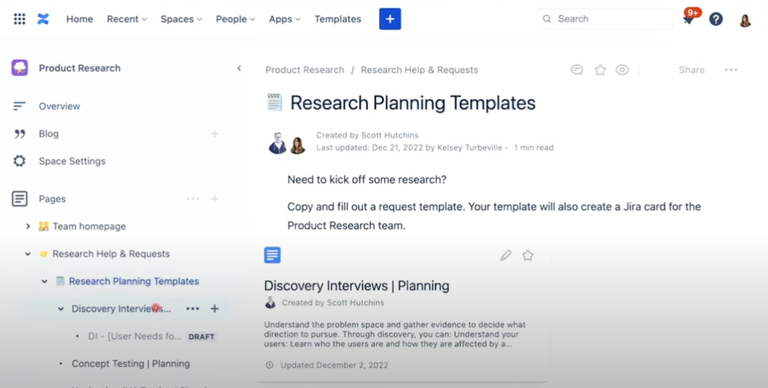768x388 pixels.
Task: Collapse Discovery Interviews tree node
Action: [x=61, y=309]
